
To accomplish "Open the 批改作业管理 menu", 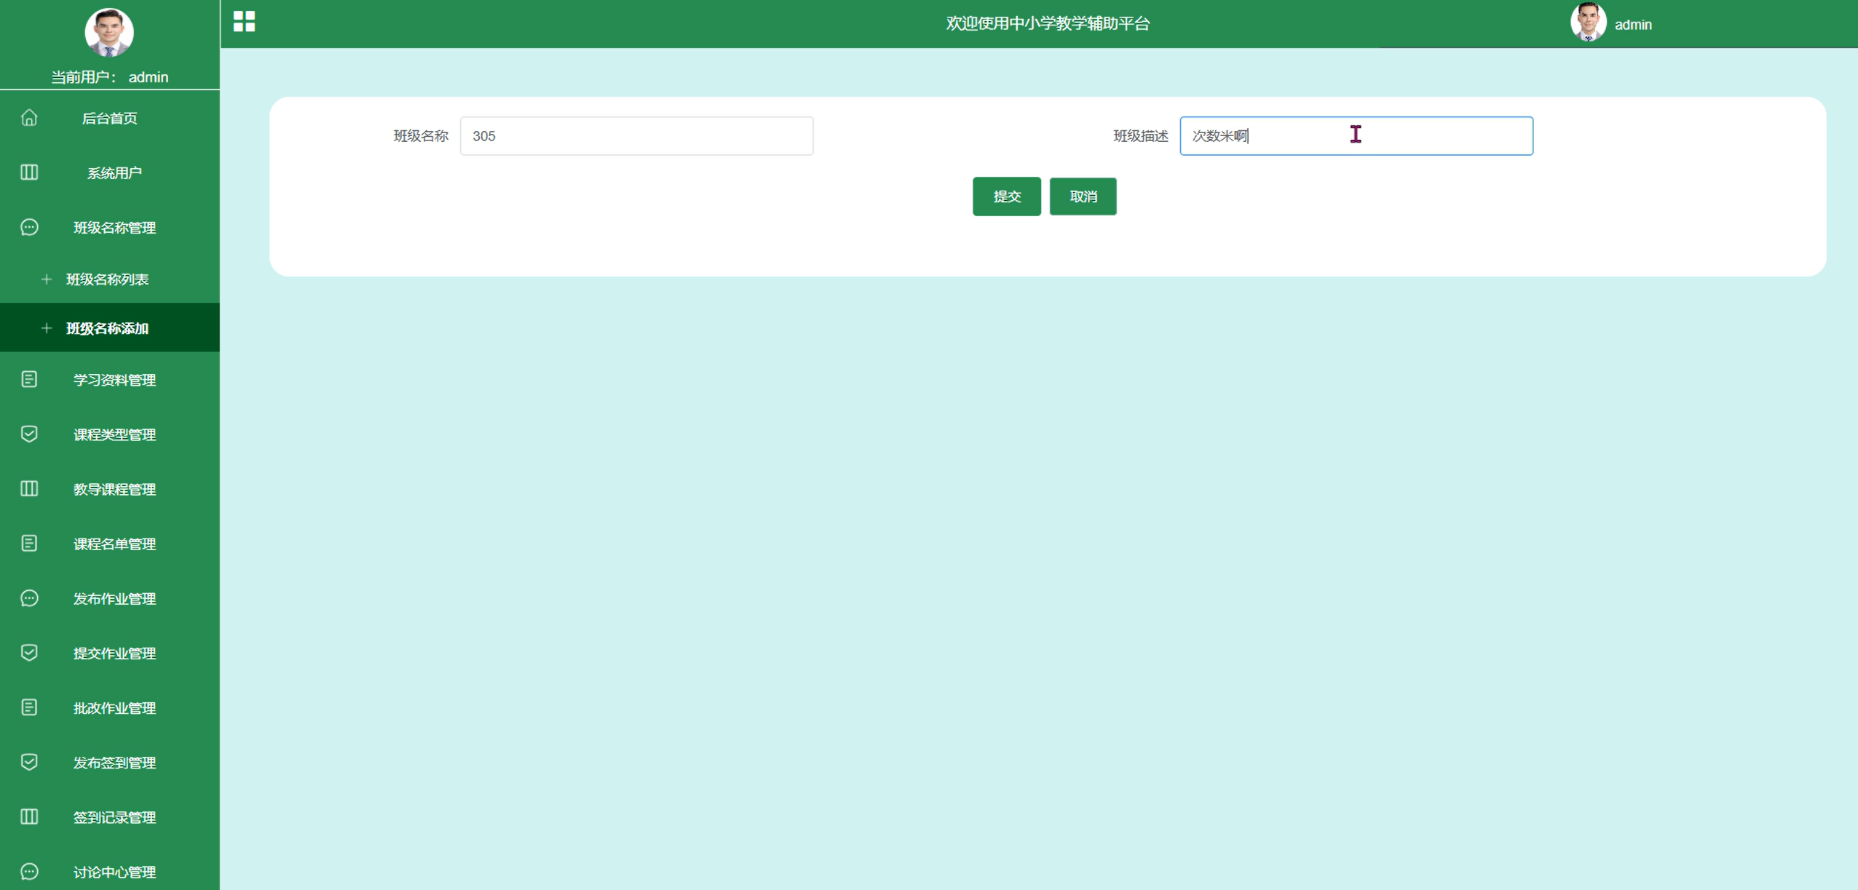I will click(x=114, y=708).
